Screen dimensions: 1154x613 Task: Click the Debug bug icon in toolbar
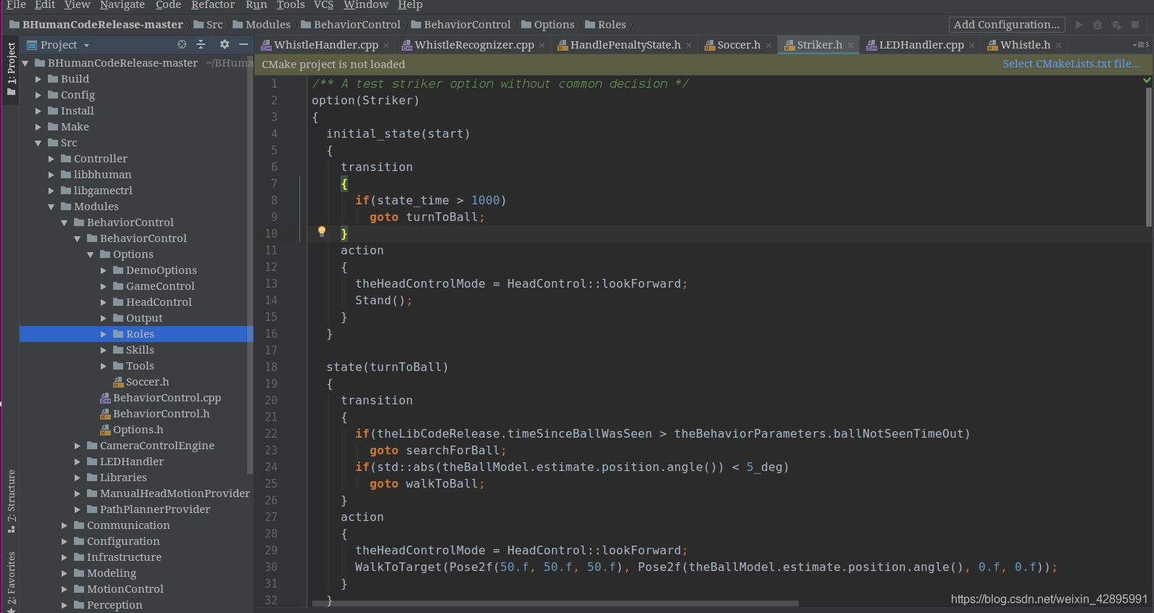pos(1097,25)
